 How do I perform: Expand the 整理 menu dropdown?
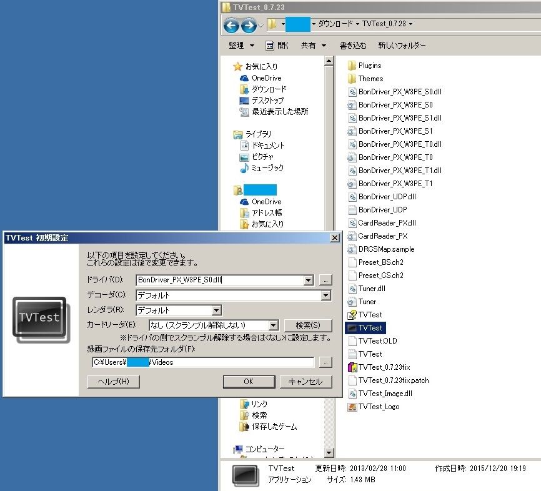pyautogui.click(x=252, y=46)
